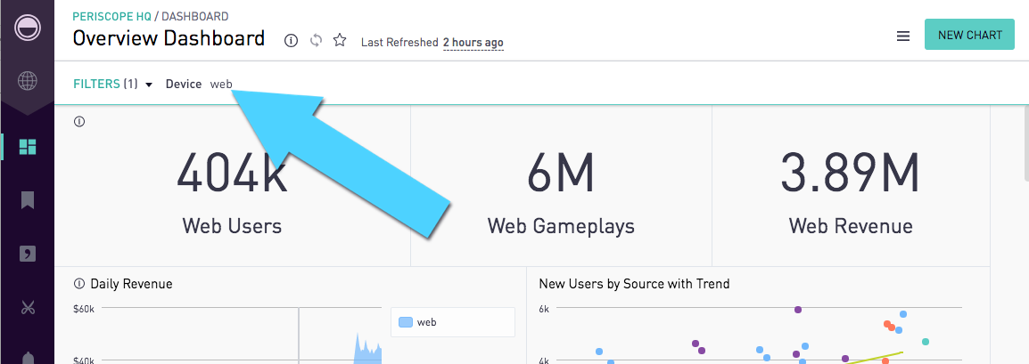The image size is (1029, 364).
Task: Expand the FILTERS (1) dropdown arrow
Action: 149,85
